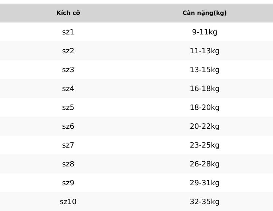Select the sz1 size cell

[68, 32]
